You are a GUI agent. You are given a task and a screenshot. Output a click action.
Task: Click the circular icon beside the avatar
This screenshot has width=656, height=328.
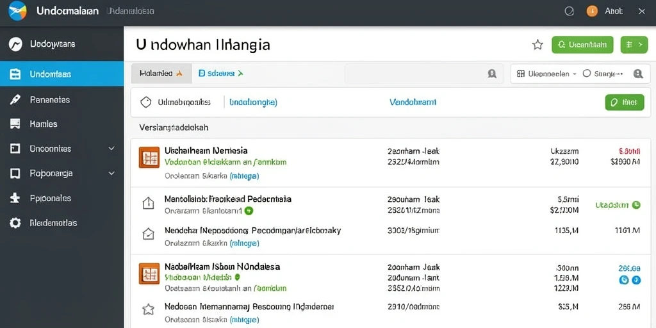[x=570, y=12]
